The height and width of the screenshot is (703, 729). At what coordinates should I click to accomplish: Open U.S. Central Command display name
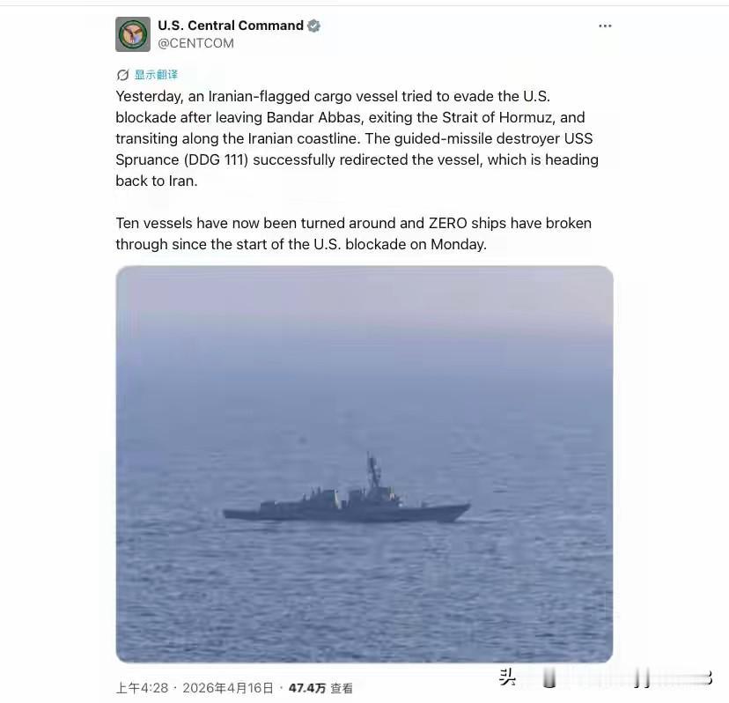pos(231,26)
